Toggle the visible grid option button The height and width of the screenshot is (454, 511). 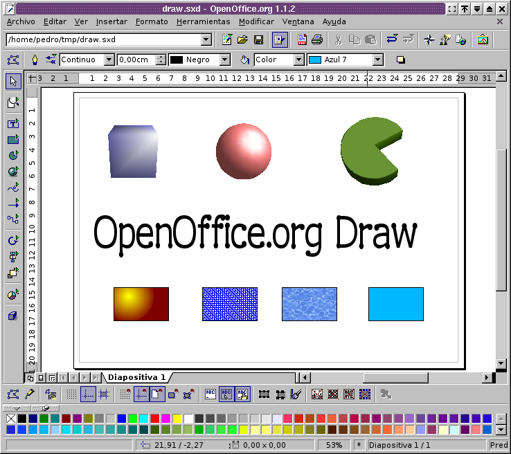[71, 394]
